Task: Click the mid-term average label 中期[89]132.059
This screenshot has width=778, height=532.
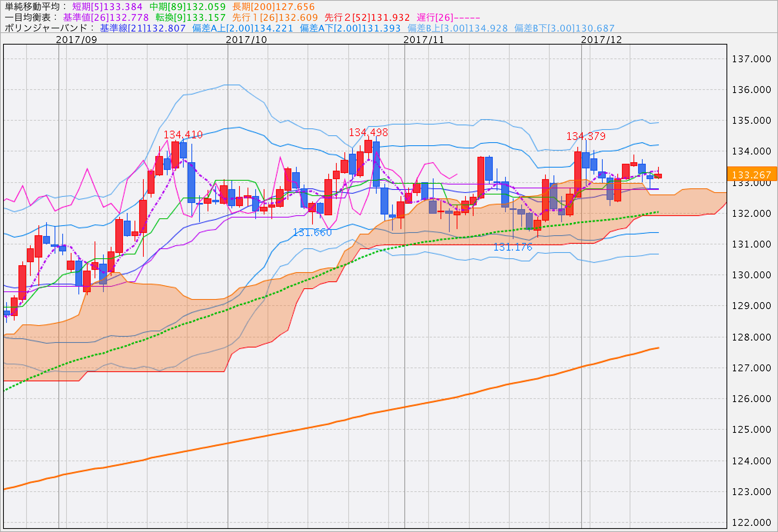Action: 188,7
